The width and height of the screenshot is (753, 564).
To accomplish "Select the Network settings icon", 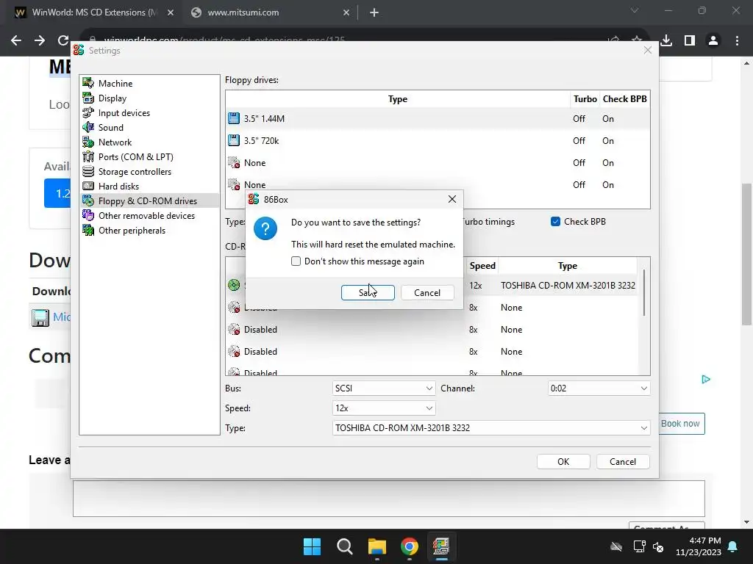I will coord(88,142).
